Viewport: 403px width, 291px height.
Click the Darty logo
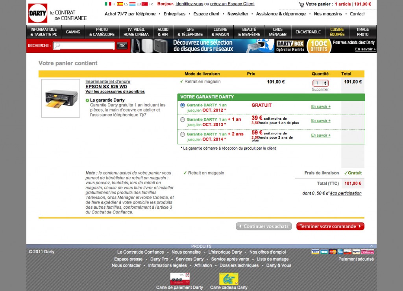click(x=37, y=13)
